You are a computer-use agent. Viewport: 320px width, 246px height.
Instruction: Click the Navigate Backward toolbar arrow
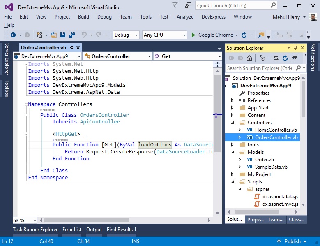tap(13, 35)
